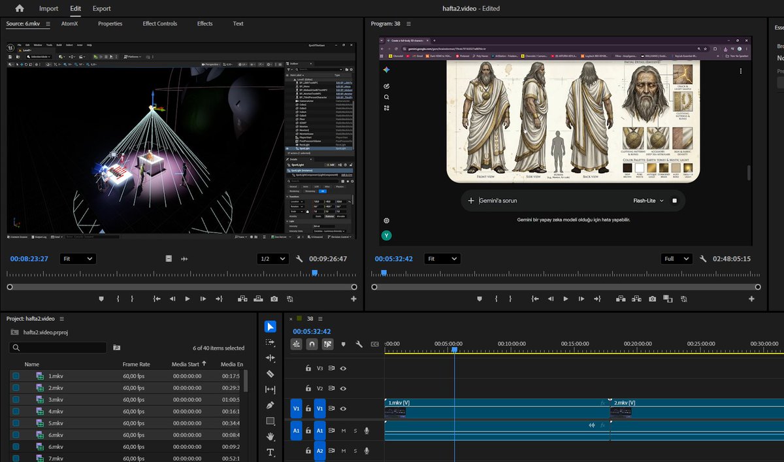Open Program: 38 panel menu
This screenshot has width=784, height=462.
[409, 24]
